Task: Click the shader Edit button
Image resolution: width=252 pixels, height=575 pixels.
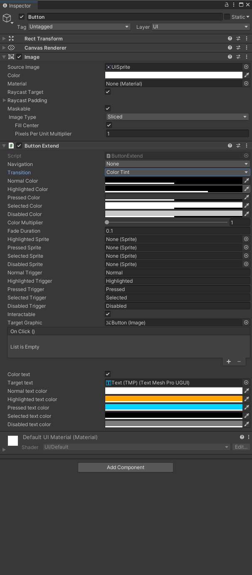Action: (241, 447)
